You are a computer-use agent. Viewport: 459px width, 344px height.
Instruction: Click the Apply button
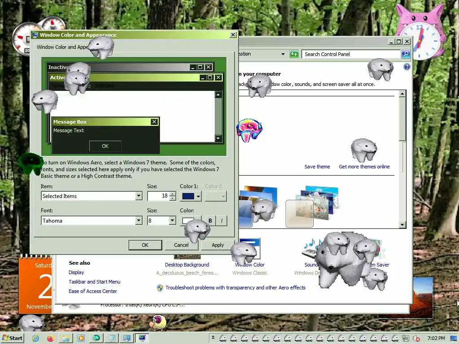pos(217,245)
